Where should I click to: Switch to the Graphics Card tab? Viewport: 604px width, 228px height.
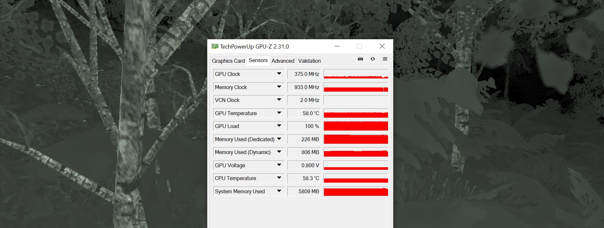pyautogui.click(x=228, y=61)
